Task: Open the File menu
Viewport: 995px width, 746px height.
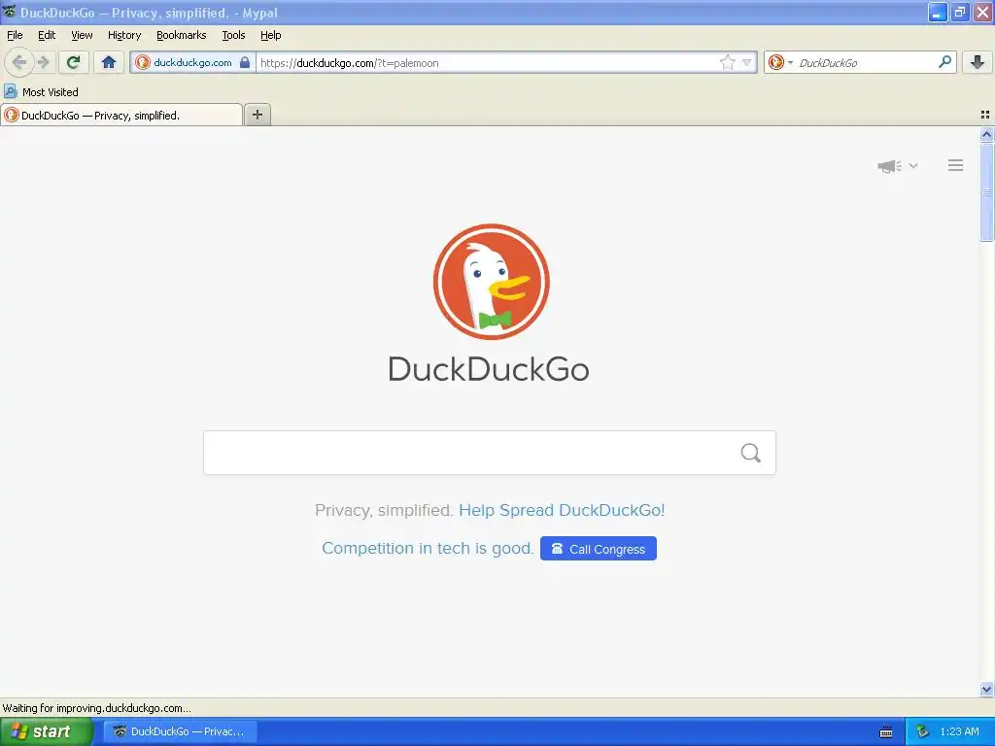Action: point(15,35)
